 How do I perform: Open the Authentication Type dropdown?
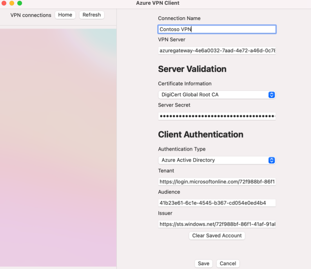(217, 160)
